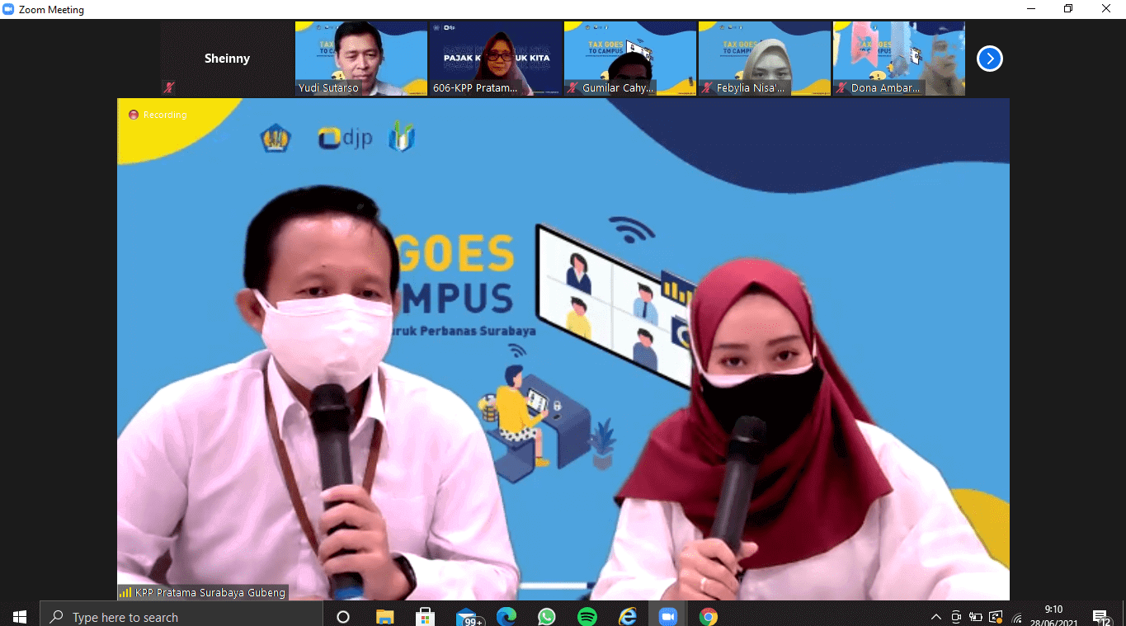The image size is (1126, 626).
Task: Show next participants with the blue arrow
Action: [x=989, y=59]
